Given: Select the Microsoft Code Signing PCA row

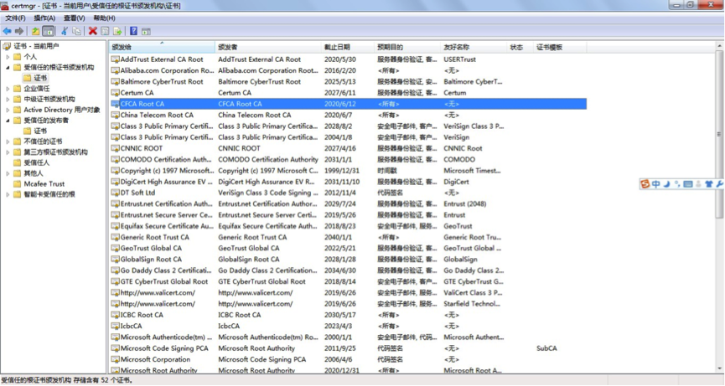Looking at the screenshot, I should pyautogui.click(x=349, y=348).
